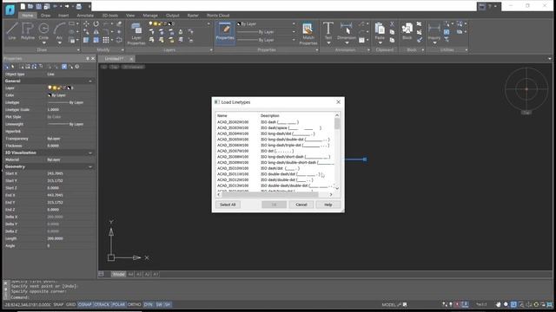Click the OK button in Load Linetypes
556x312 pixels.
click(274, 205)
